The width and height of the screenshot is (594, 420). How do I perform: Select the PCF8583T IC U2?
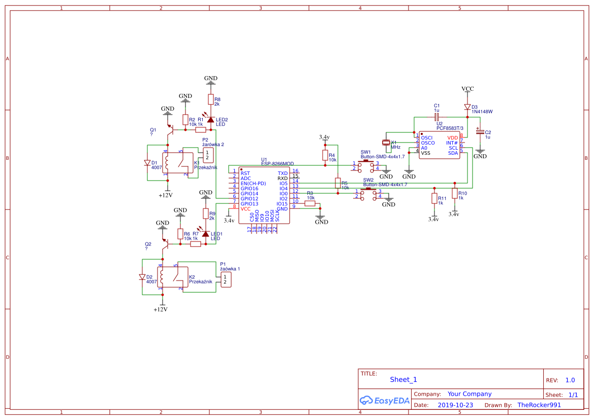[439, 144]
